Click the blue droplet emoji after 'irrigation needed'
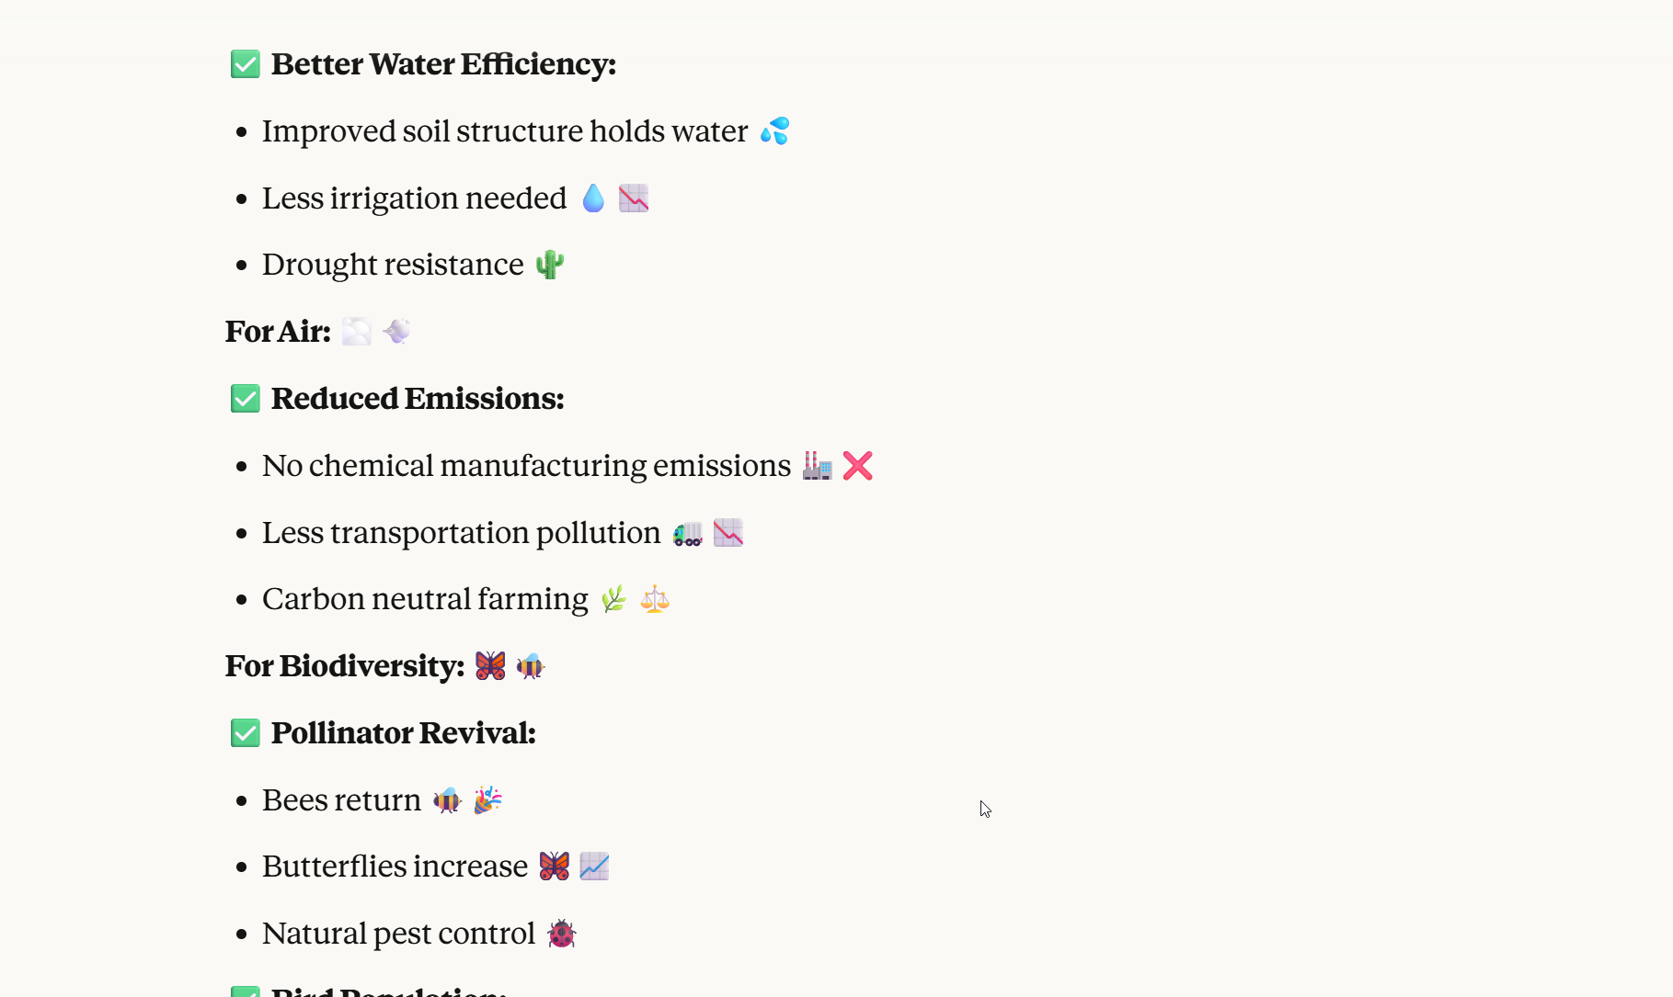 pyautogui.click(x=593, y=198)
